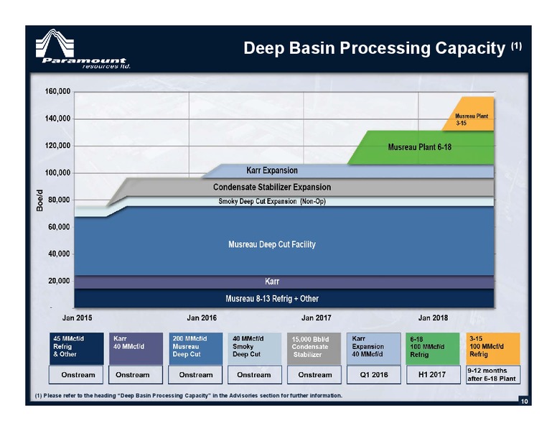557x431 pixels.
Task: Click the 'Jan 2015' x-axis label
Action: (x=77, y=318)
